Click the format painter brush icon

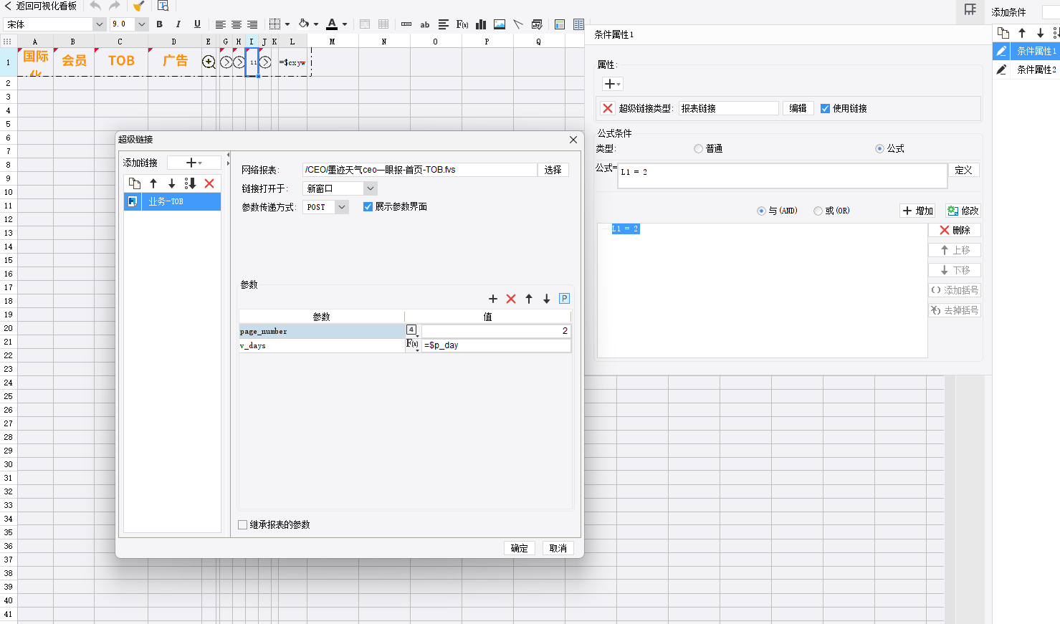pyautogui.click(x=139, y=6)
